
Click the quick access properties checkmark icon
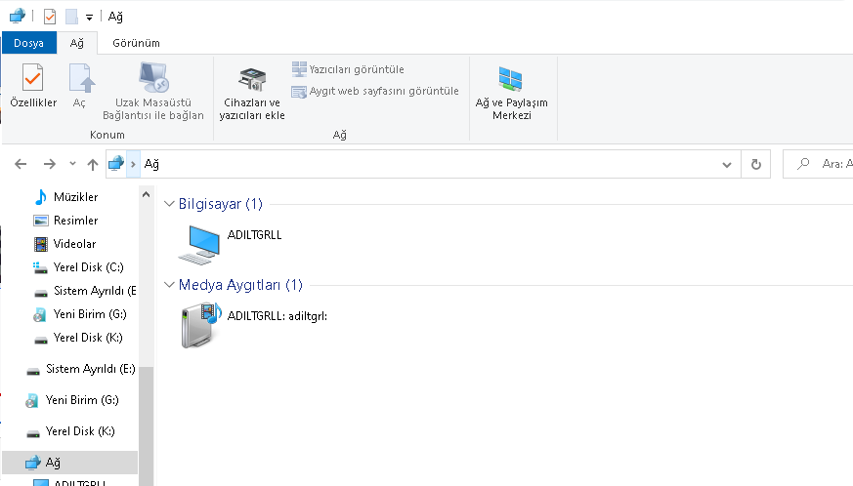pyautogui.click(x=50, y=17)
